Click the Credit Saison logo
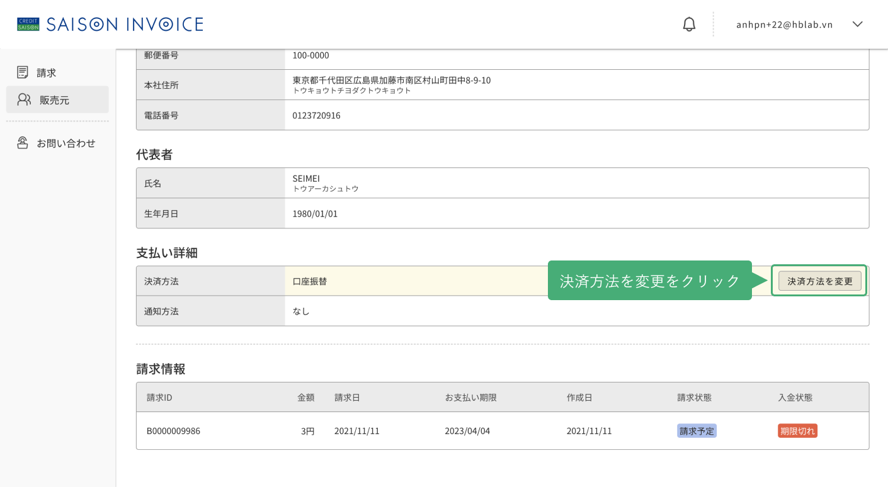The width and height of the screenshot is (888, 487). [28, 25]
